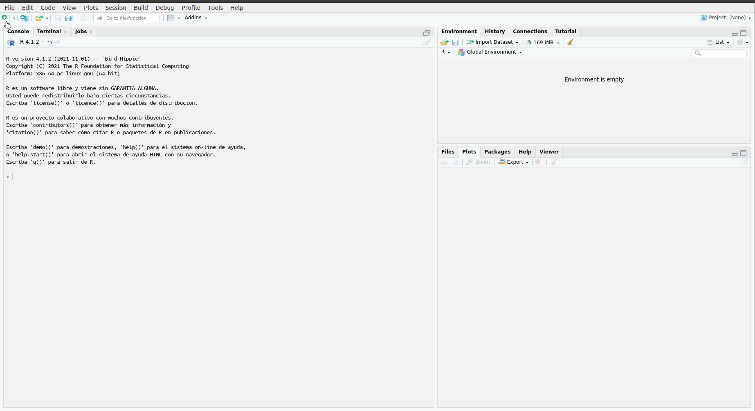Screen dimensions: 755x411
Task: Open the Debug menu
Action: pos(164,8)
